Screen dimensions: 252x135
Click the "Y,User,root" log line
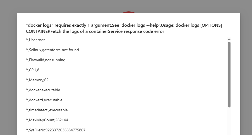35,40
